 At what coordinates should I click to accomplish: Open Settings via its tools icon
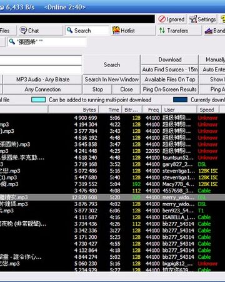[193, 19]
